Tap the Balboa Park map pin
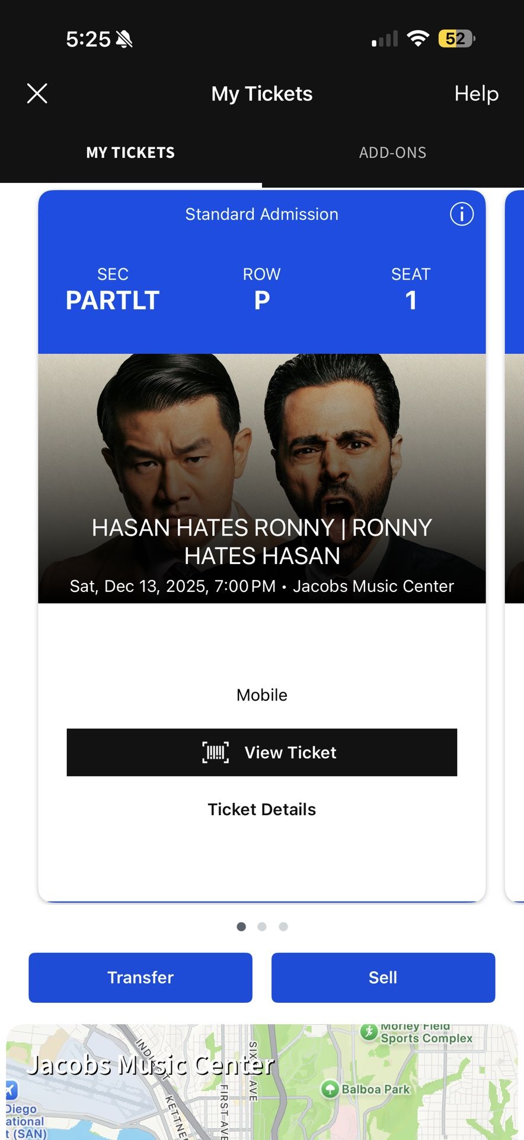Image resolution: width=524 pixels, height=1140 pixels. 330,1089
